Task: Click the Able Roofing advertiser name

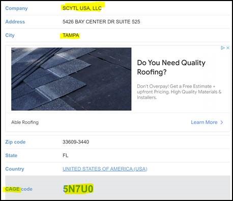Action: coord(25,122)
